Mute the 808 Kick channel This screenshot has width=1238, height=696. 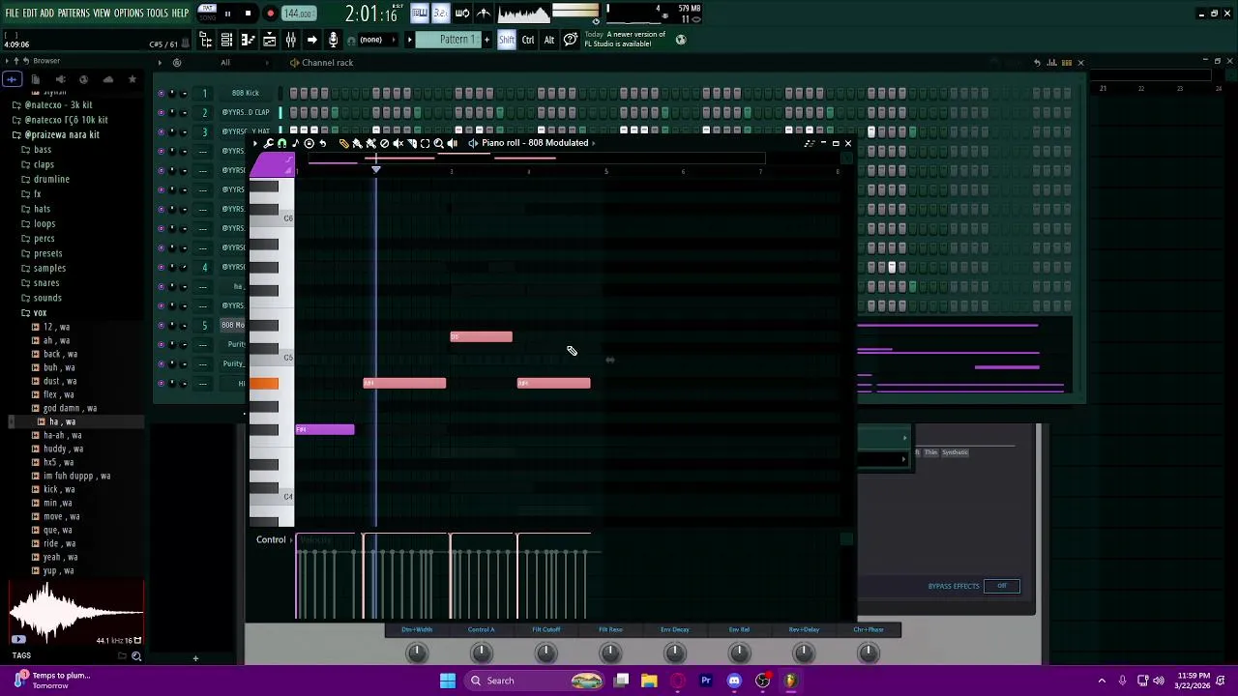(x=161, y=93)
